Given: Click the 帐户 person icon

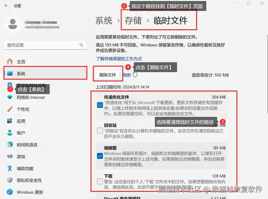Looking at the screenshot, I should click(x=10, y=133).
